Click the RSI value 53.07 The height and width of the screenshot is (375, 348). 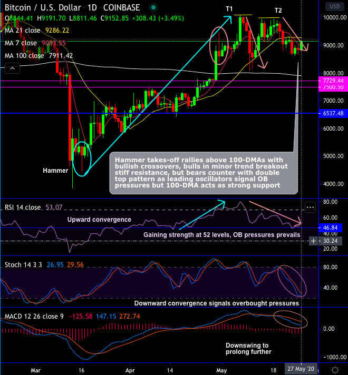tap(54, 207)
